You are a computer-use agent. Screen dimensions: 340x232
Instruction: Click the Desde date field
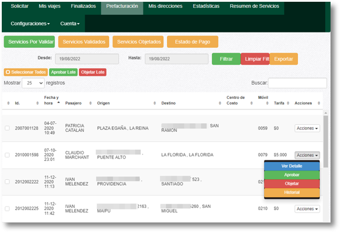87,59
